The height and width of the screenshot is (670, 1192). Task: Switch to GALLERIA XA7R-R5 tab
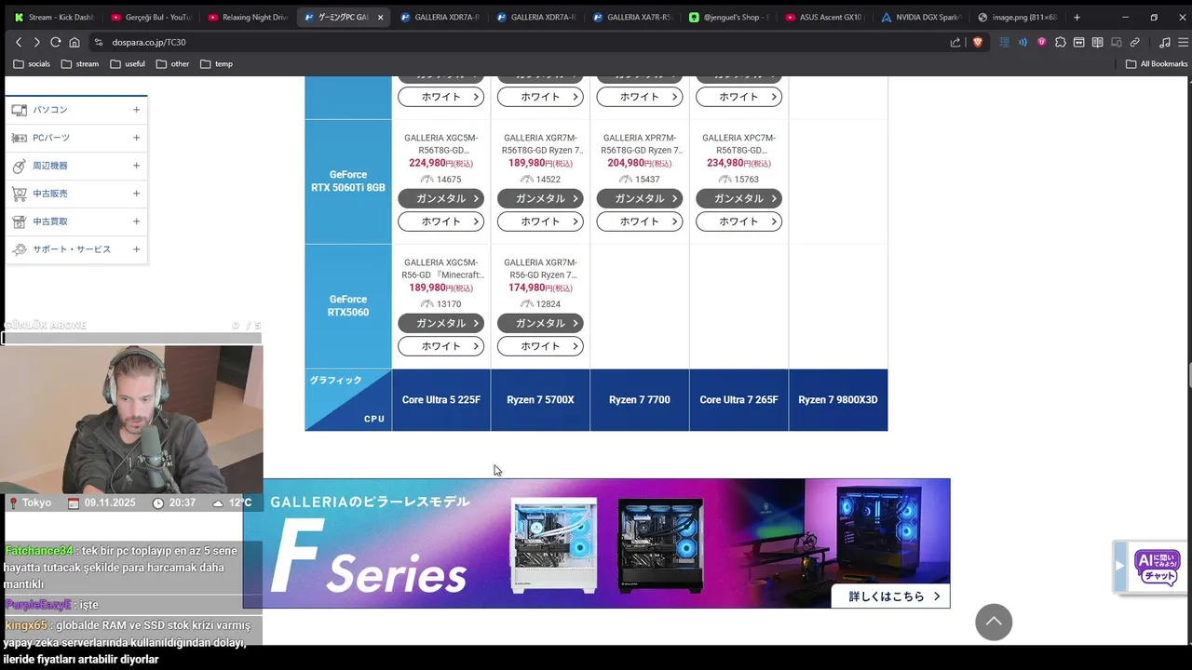(x=633, y=17)
